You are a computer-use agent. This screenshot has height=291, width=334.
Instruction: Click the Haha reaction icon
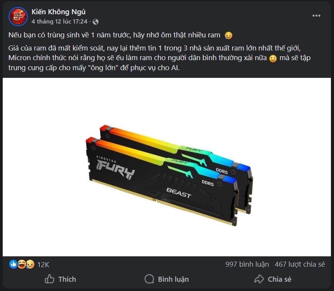(22, 264)
